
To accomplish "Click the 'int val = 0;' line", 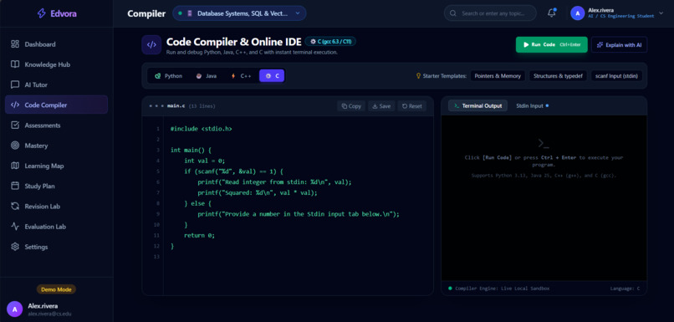I will click(205, 161).
